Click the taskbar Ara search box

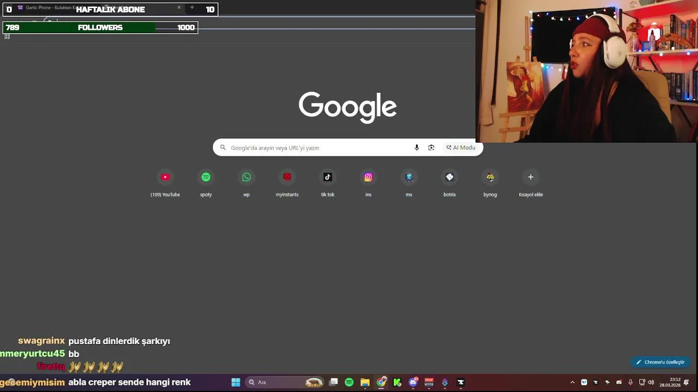(x=284, y=382)
